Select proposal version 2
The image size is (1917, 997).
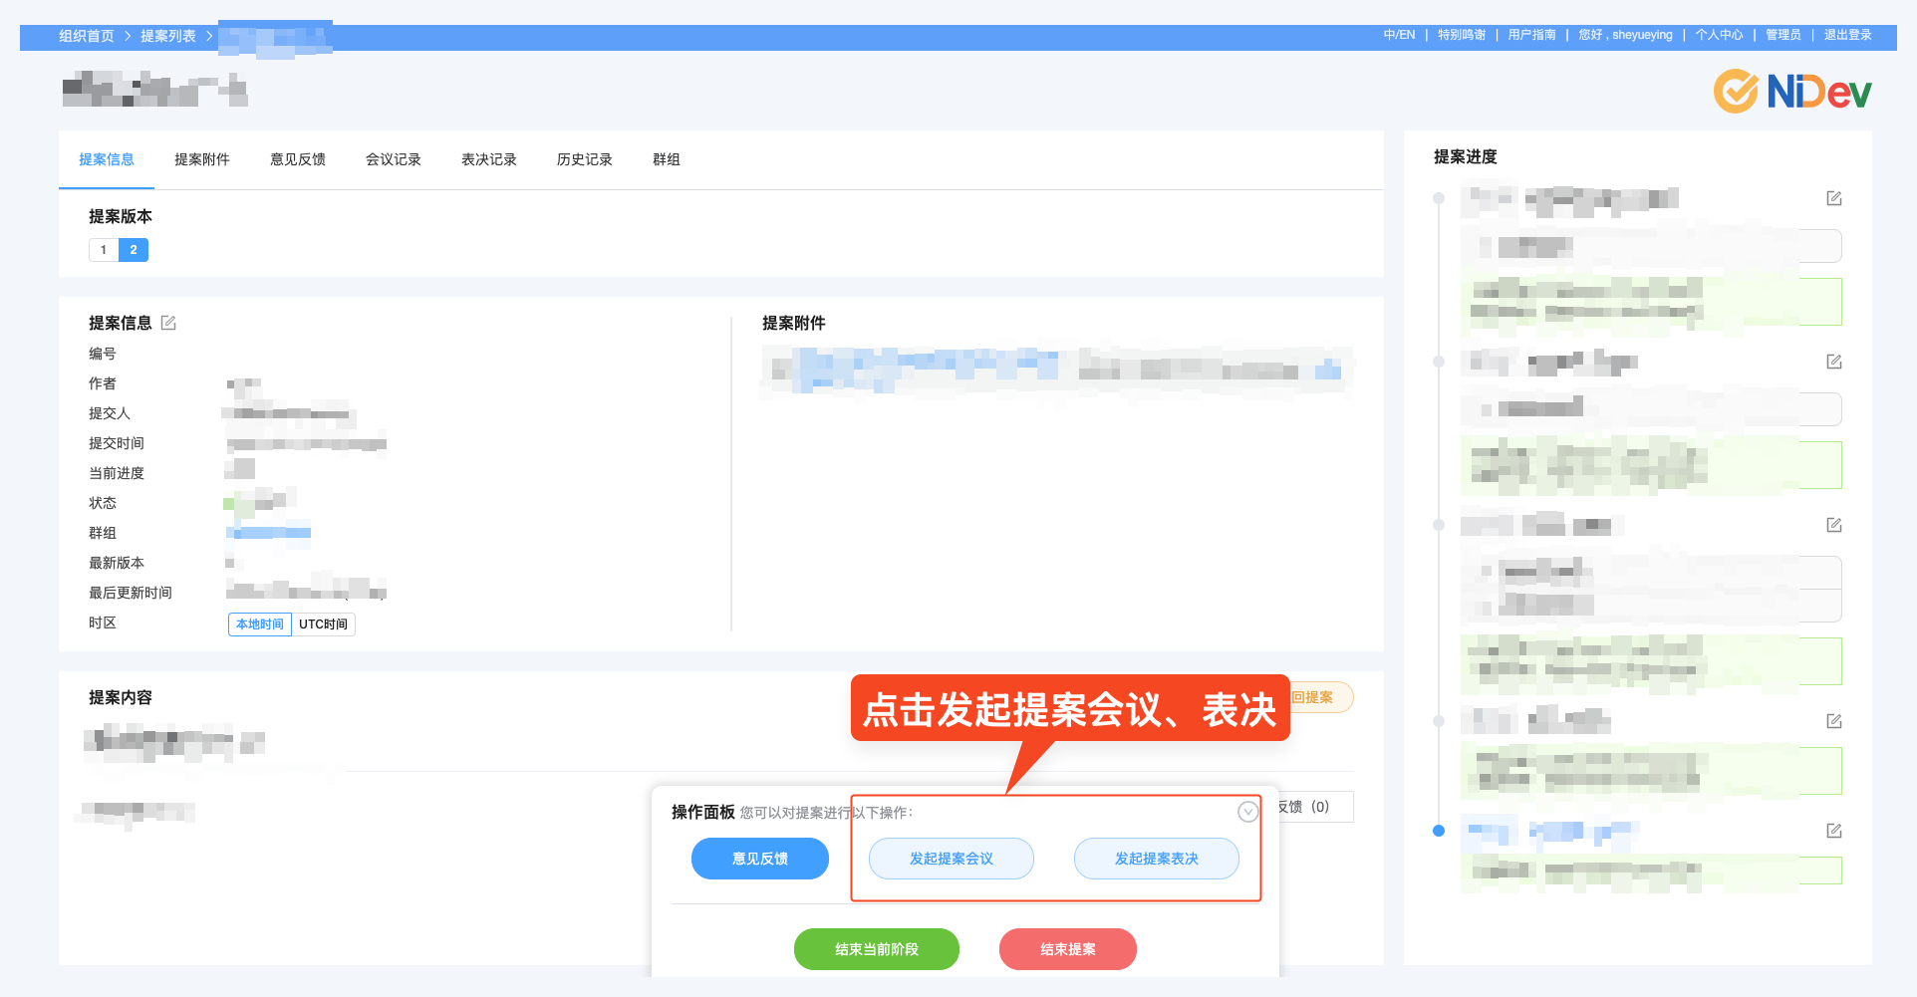point(134,249)
